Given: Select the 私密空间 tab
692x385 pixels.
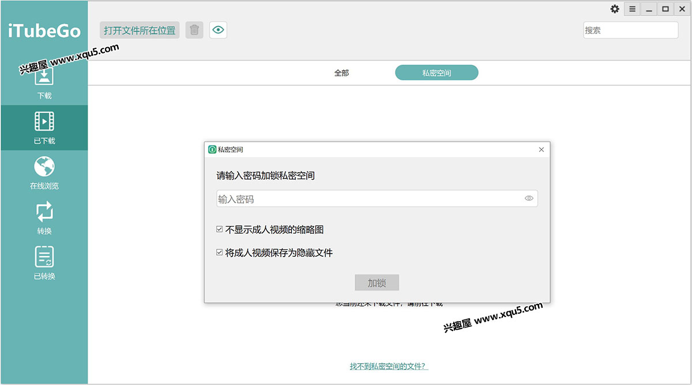Looking at the screenshot, I should pos(437,73).
